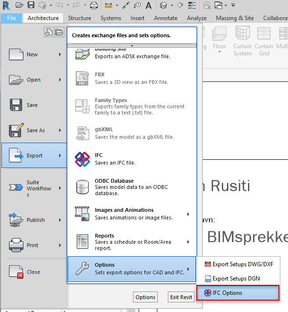The height and width of the screenshot is (312, 288).
Task: Click the Redo arrow icon
Action: [76, 5]
